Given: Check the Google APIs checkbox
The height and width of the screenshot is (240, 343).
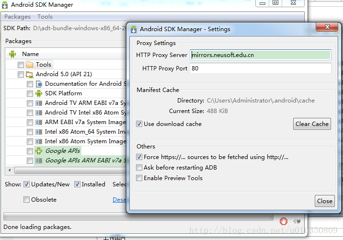Looking at the screenshot, I should [x=30, y=151].
